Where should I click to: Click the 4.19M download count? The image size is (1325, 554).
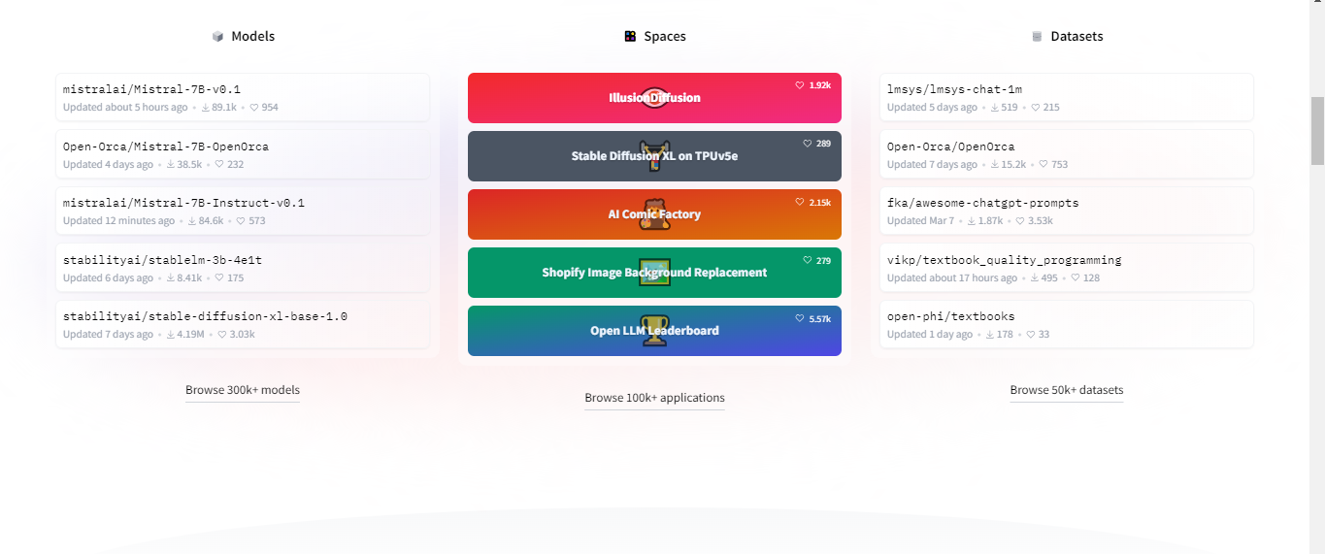pyautogui.click(x=190, y=335)
